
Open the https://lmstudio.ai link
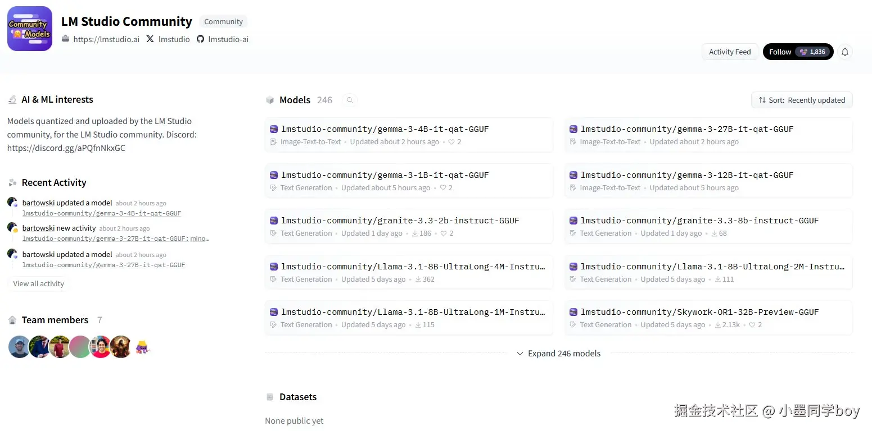point(106,39)
